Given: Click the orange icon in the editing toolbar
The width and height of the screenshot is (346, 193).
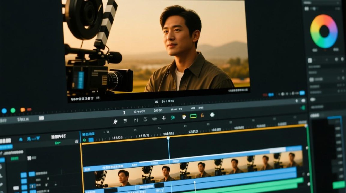Looking at the screenshot, I should tap(202, 116).
